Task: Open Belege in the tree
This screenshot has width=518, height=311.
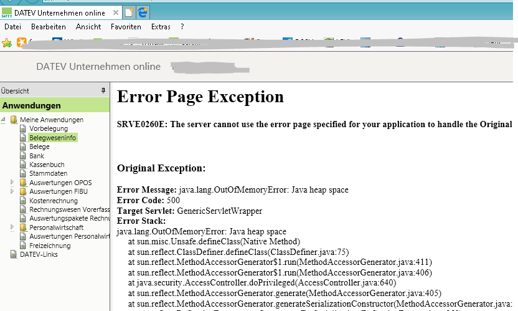Action: [39, 146]
